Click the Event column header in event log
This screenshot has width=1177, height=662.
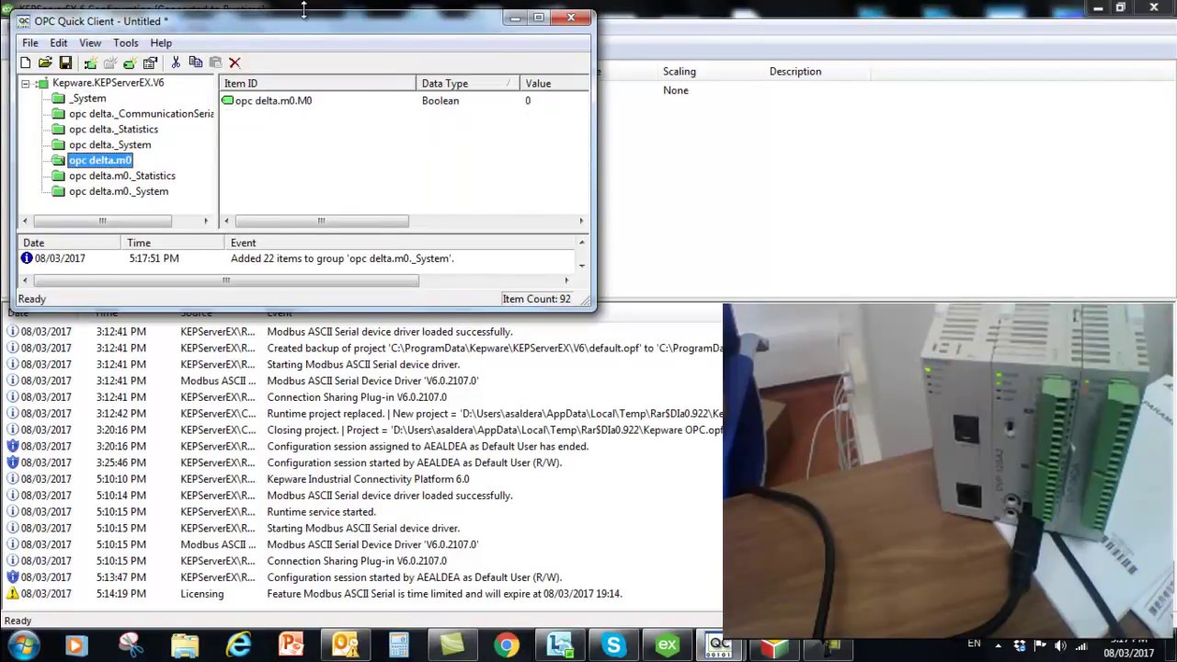[400, 243]
